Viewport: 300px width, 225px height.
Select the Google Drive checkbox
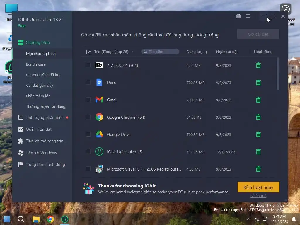click(88, 134)
